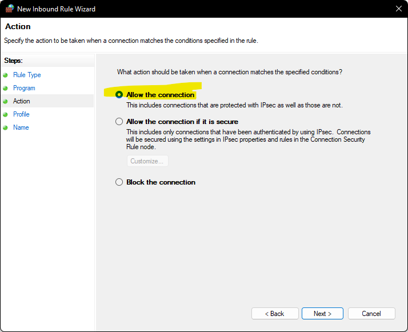Viewport: 408px width, 332px height.
Task: Click the 'Specify the action to be taken' subtitle
Action: [131, 41]
